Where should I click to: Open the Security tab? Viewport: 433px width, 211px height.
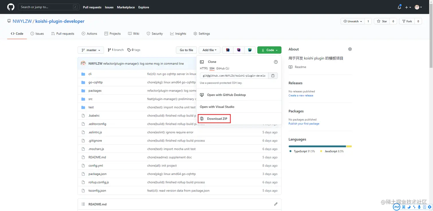[x=155, y=34]
